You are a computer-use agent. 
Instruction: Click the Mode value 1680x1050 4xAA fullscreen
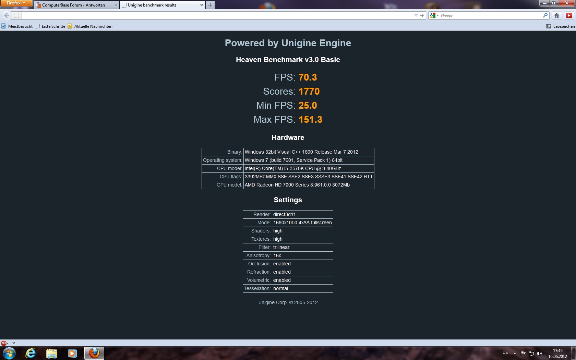[x=302, y=223]
